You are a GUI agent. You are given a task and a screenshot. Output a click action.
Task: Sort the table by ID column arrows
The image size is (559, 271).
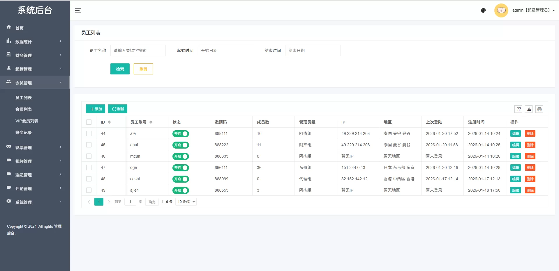[x=110, y=122]
